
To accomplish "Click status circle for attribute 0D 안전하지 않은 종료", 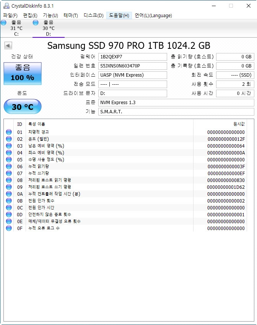I will click(x=9, y=214).
